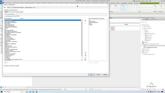Expand 'Планы этажей' node in Project Browser

tap(143, 27)
